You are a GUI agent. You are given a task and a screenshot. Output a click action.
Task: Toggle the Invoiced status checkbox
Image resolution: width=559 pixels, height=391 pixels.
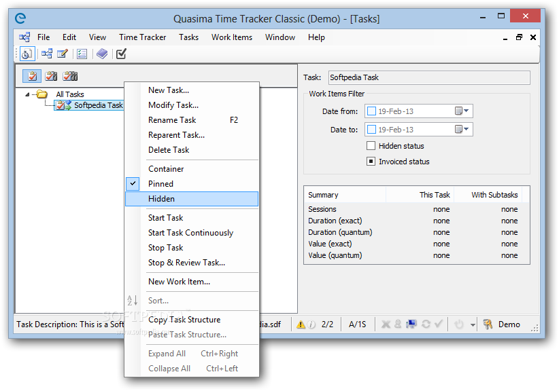[371, 162]
